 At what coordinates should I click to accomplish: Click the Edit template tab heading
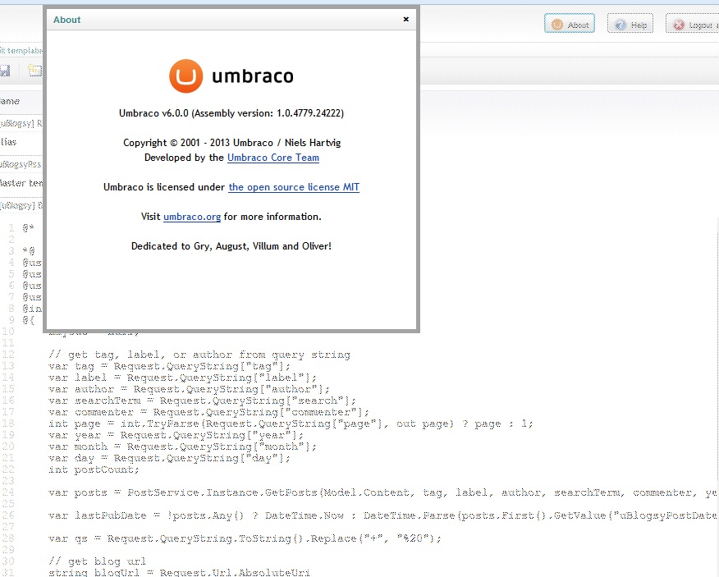click(21, 50)
